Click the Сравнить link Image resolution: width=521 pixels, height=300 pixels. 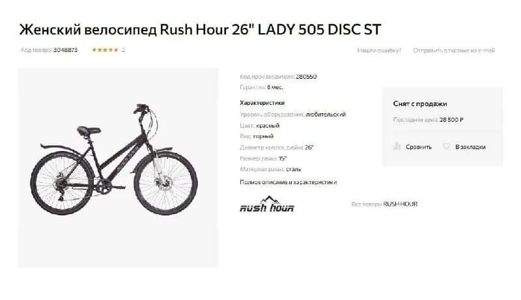pos(419,147)
